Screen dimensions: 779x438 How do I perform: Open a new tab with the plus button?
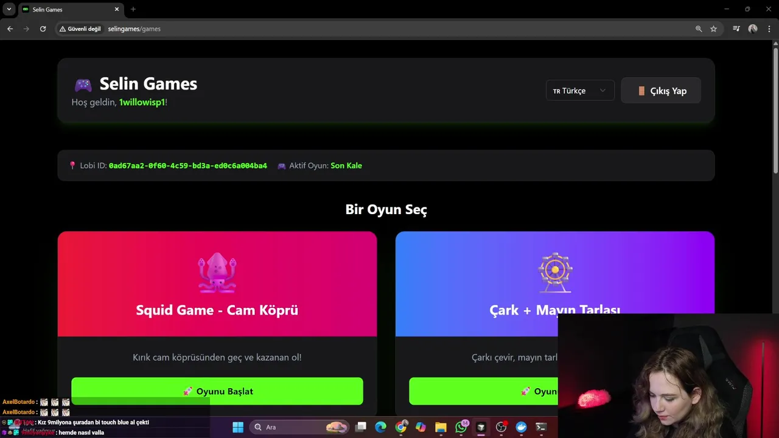(x=133, y=9)
